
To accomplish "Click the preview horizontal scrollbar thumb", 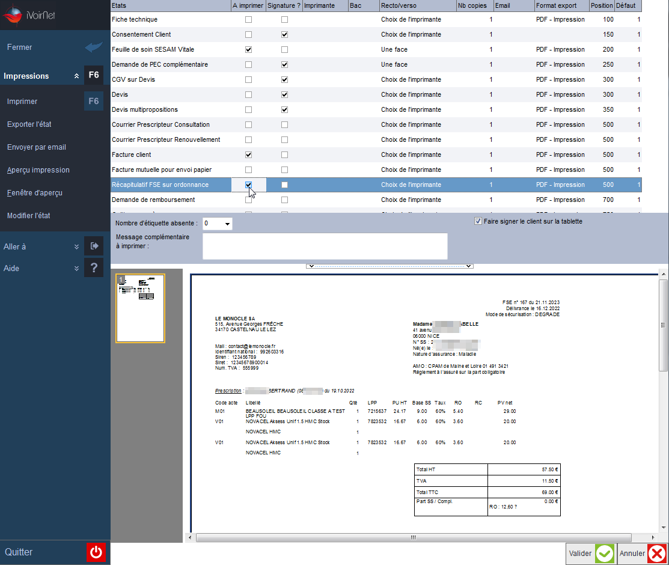I will point(413,537).
